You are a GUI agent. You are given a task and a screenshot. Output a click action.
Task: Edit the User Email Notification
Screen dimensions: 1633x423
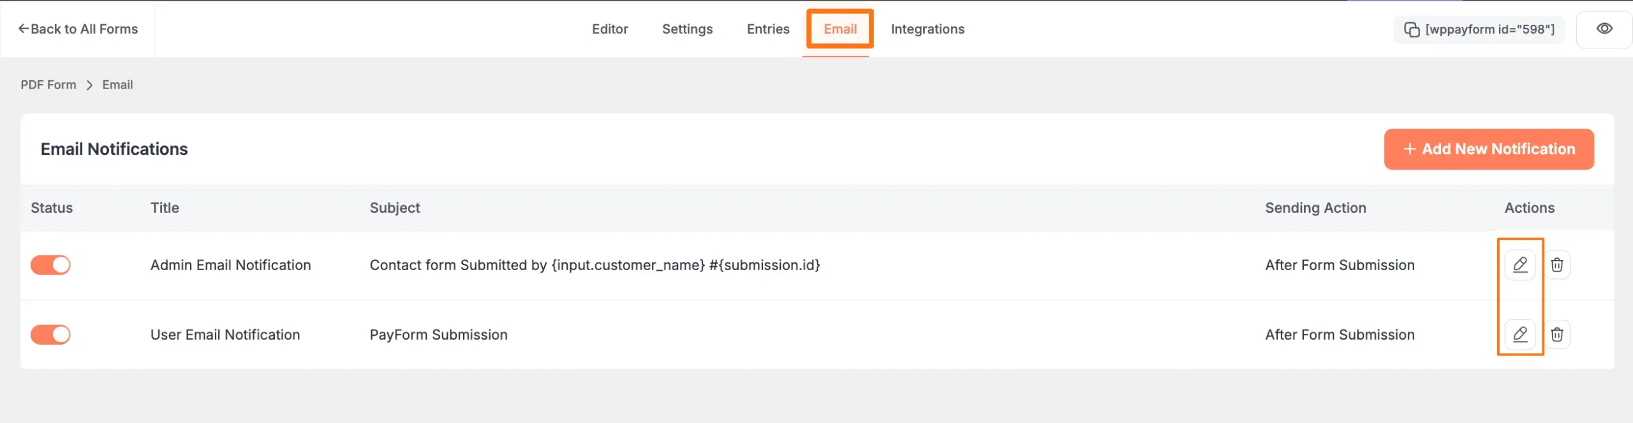(x=1519, y=334)
